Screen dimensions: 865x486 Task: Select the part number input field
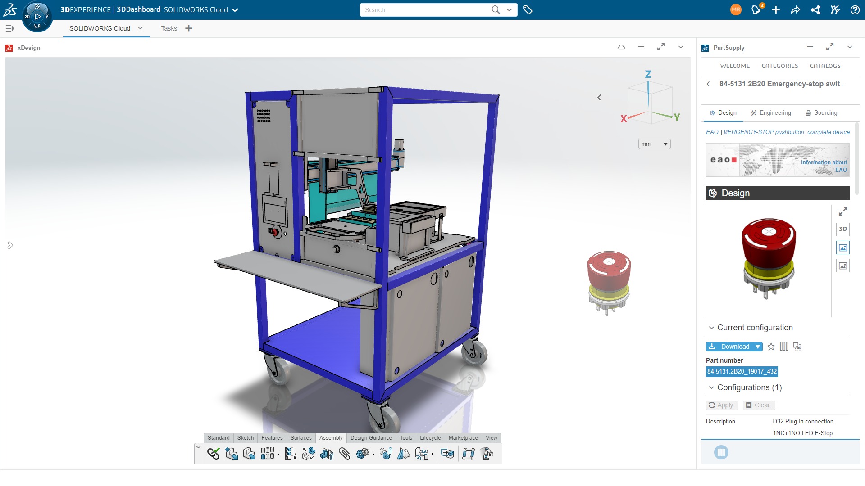click(x=742, y=371)
